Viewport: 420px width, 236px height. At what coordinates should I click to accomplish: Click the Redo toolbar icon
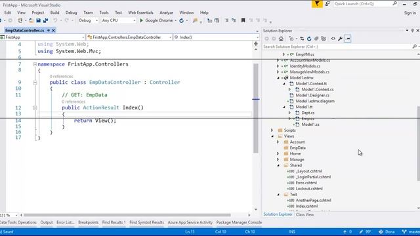(x=66, y=20)
